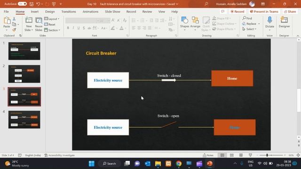Toggle Italic formatting
This screenshot has height=169, width=301.
coord(73,28)
